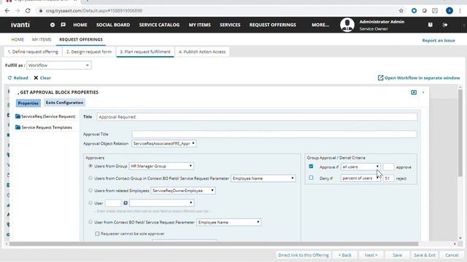Click the logout icon

[445, 25]
